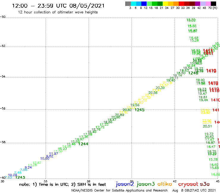This screenshot has width=220, height=193.
Task: Click the black swatch at the legend end
Action: [x=213, y=4]
